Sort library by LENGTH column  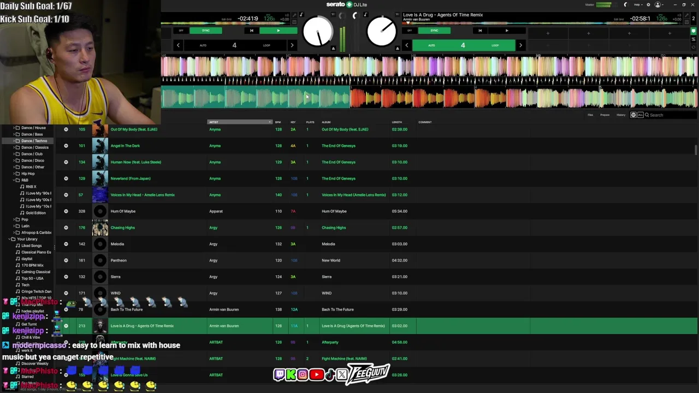coord(397,122)
